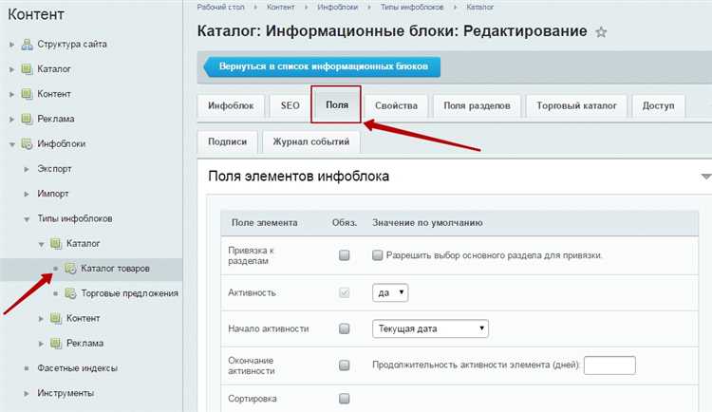Click the Каталог infoblock type folder icon

[x=56, y=243]
